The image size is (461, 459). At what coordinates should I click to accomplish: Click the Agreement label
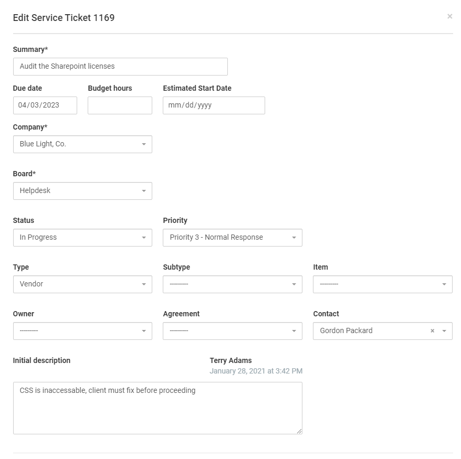coord(181,314)
